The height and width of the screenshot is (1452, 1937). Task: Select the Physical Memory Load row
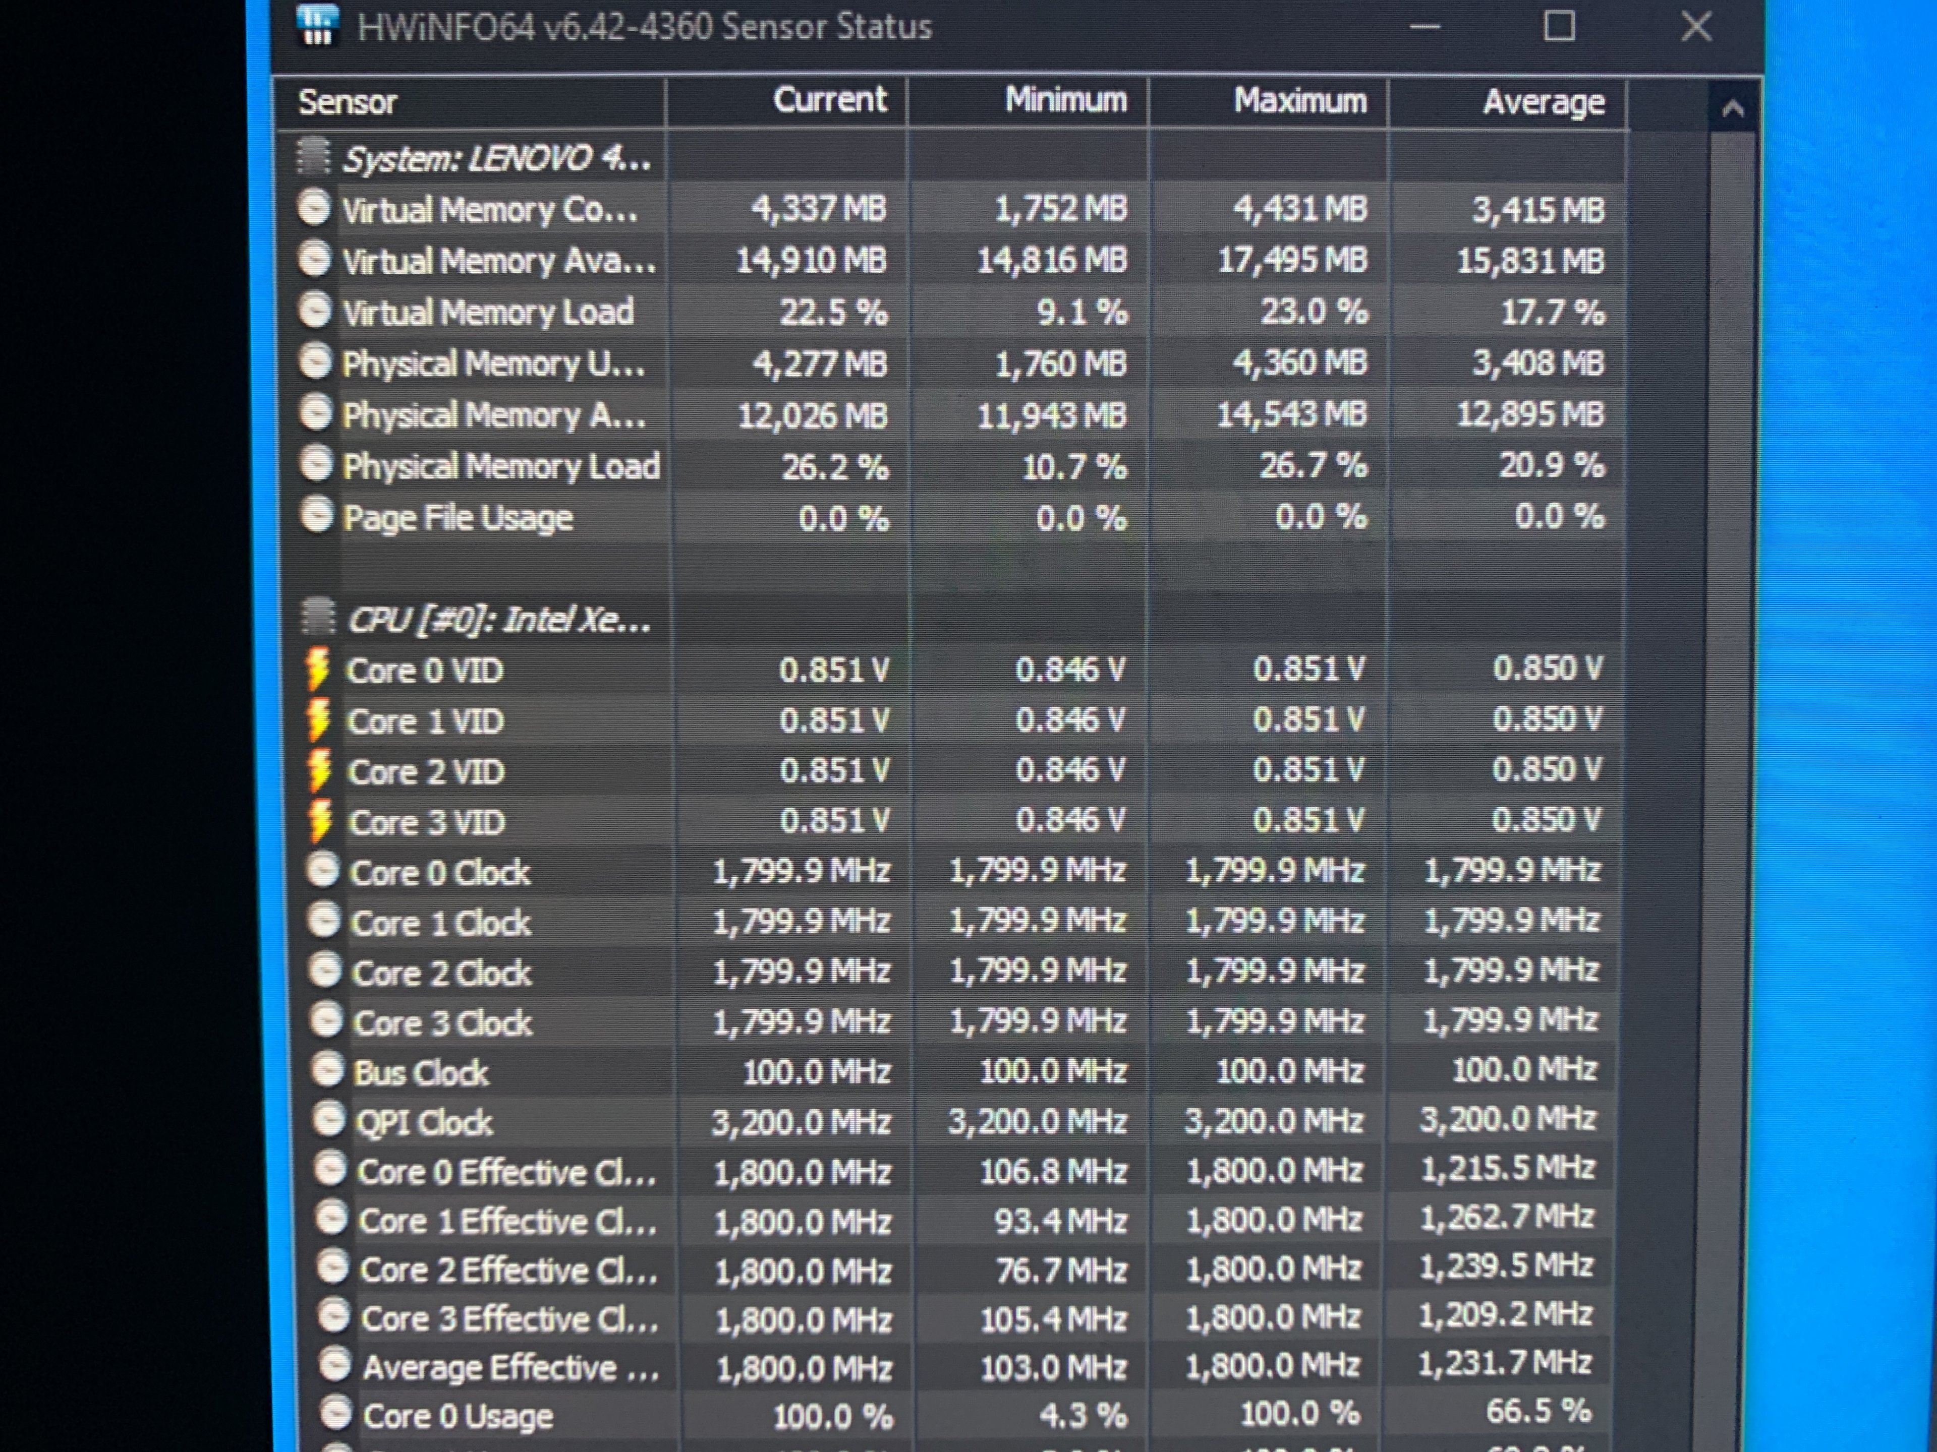(x=500, y=466)
